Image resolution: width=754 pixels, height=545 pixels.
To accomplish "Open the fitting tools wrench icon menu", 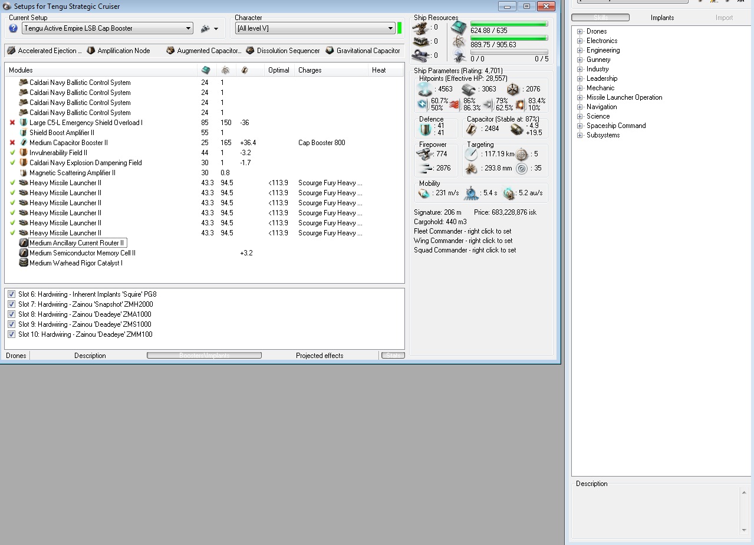I will pos(206,28).
